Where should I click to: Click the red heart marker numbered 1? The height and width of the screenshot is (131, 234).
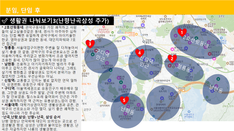pos(182,32)
